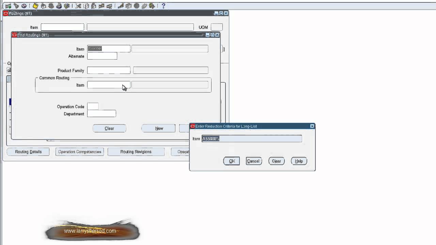Click the Routing Details button

pos(28,152)
